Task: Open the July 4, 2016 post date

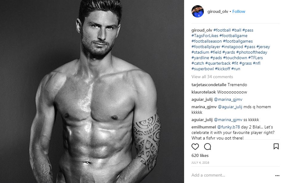Action: pos(200,163)
